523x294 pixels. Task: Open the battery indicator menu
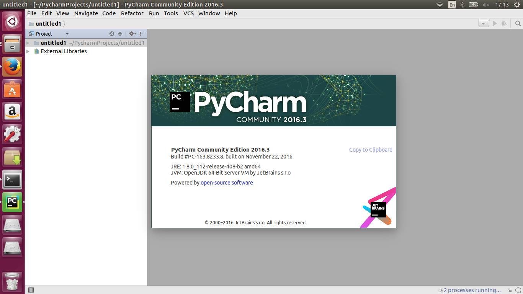coord(474,5)
